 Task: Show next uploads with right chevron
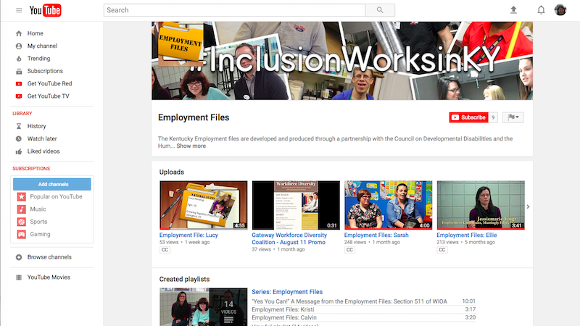click(529, 206)
